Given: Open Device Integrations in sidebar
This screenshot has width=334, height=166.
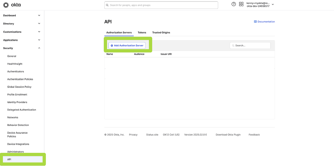Looking at the screenshot, I should (x=18, y=144).
